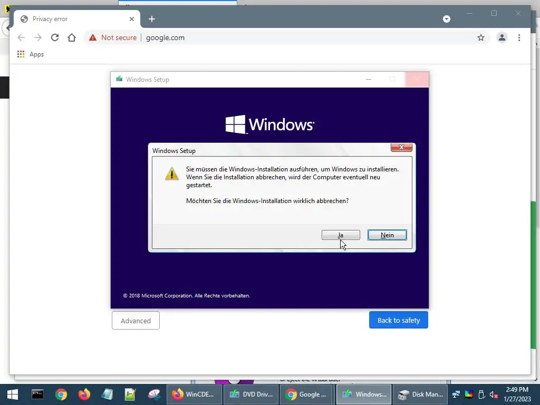The width and height of the screenshot is (540, 405).
Task: Open Chrome's three-dot menu
Action: tap(519, 37)
